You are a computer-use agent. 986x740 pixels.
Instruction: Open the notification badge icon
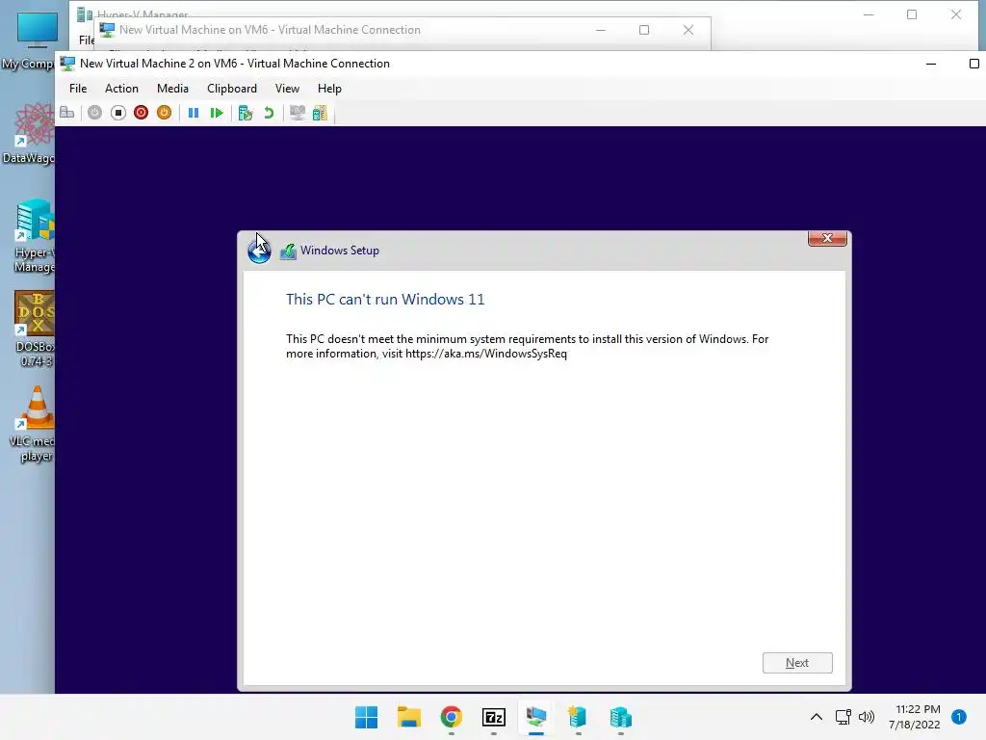[x=959, y=717]
